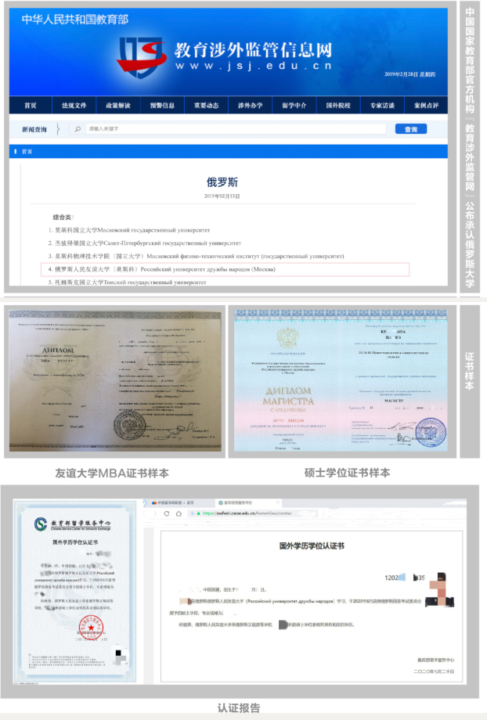This screenshot has width=487, height=720.
Task: Click the 教育部留学服务中心 logo on the certificate
Action: (x=73, y=524)
